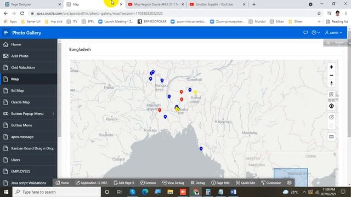Click the blue marker near Chittagong coast
Screen dimensions: 351x197
(201, 148)
